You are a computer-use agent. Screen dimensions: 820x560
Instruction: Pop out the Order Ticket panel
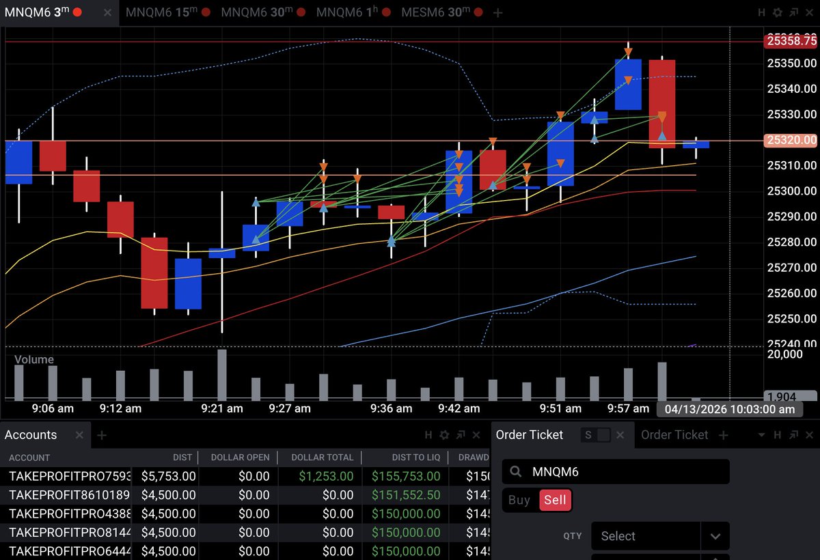point(795,435)
